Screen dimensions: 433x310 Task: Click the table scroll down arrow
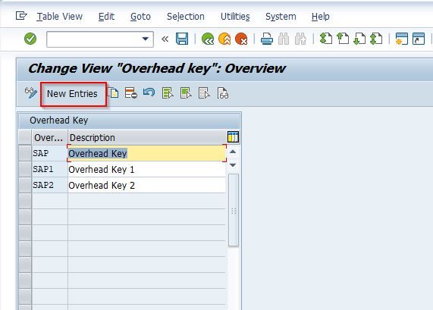233,165
